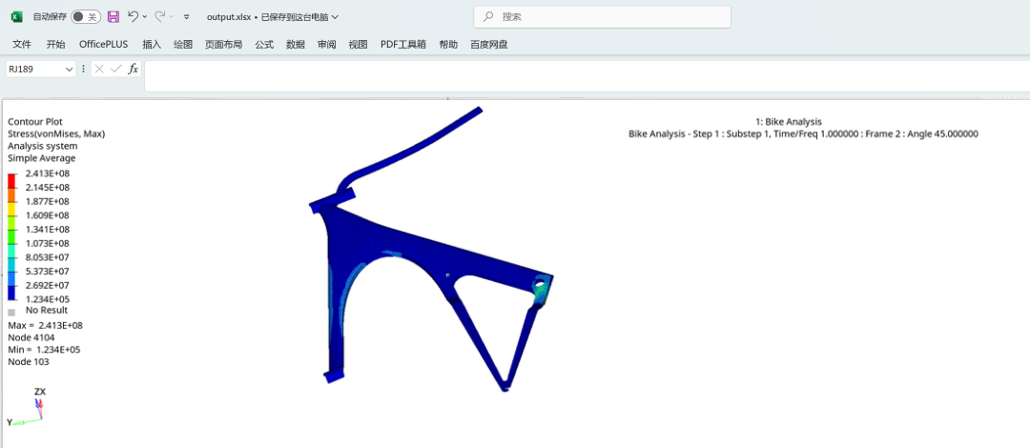The image size is (1030, 448).
Task: Open the 文件 (File) menu
Action: pos(22,45)
